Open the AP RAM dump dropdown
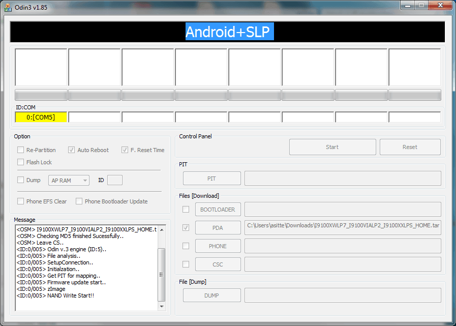The width and height of the screenshot is (456, 326). tap(69, 181)
